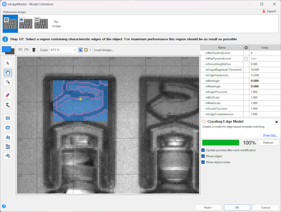Screen dimensions: 281x212
Task: Select the arrow pointer tool
Action: (x=8, y=63)
